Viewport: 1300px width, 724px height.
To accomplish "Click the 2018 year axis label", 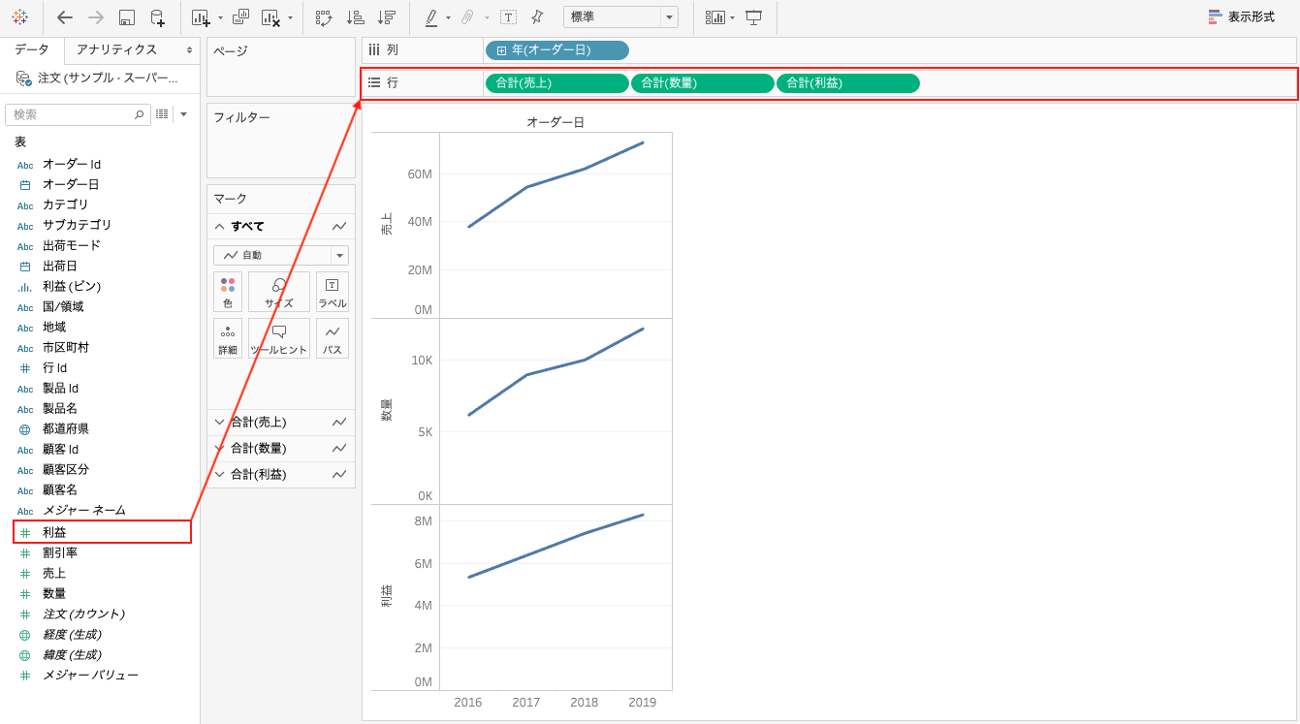I will (585, 703).
